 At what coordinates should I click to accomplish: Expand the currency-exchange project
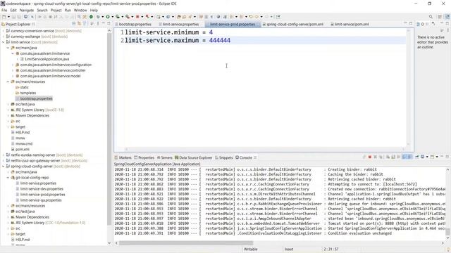point(3,37)
